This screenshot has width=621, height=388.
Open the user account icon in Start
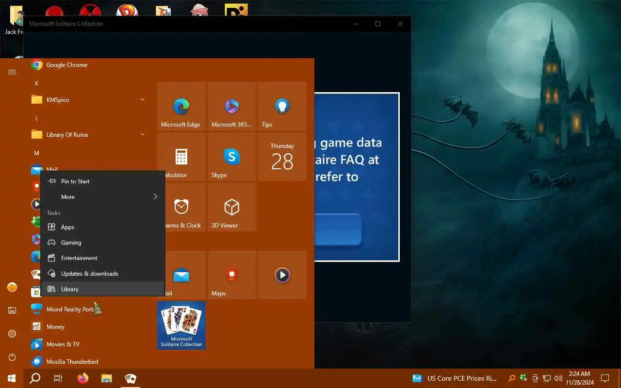pos(12,287)
